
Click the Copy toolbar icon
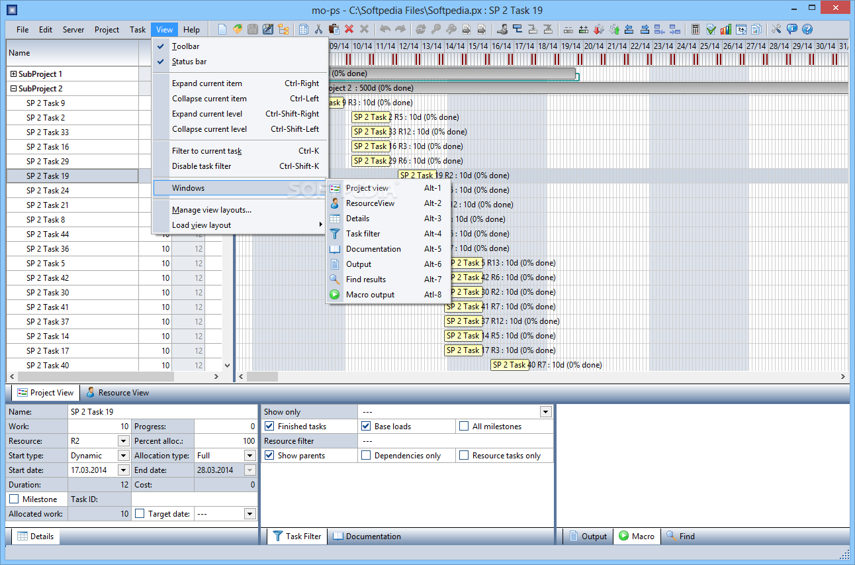(x=304, y=29)
